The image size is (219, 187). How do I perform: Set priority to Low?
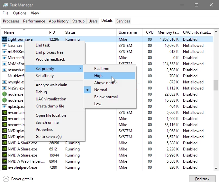pyautogui.click(x=109, y=104)
